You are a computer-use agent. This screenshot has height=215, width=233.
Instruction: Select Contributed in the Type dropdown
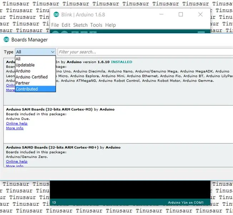tap(35, 89)
